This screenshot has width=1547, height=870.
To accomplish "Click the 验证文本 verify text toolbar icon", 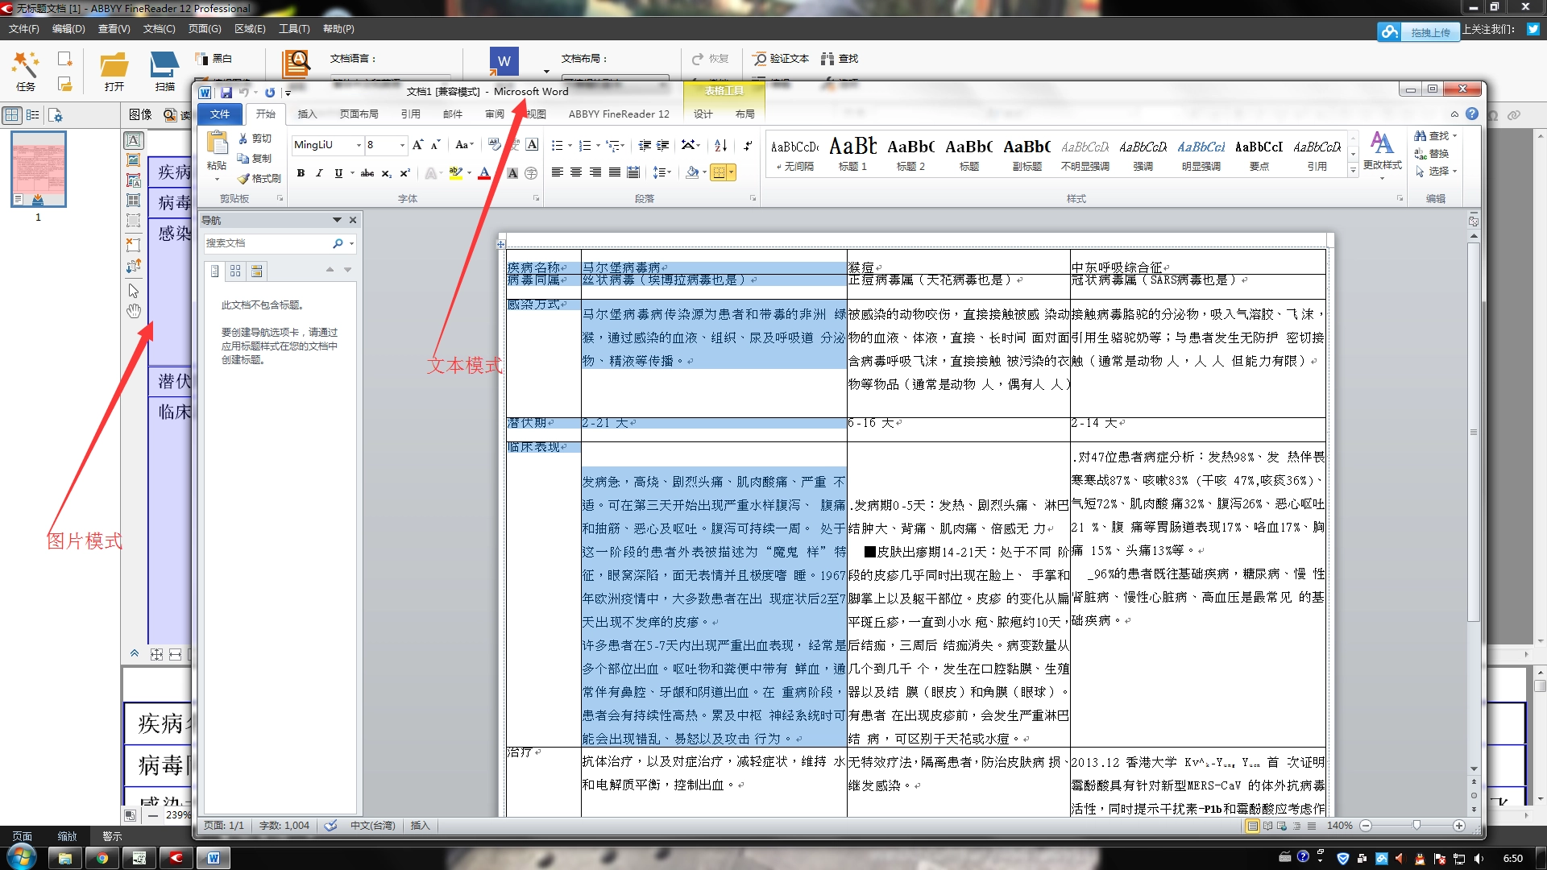I will tap(780, 58).
